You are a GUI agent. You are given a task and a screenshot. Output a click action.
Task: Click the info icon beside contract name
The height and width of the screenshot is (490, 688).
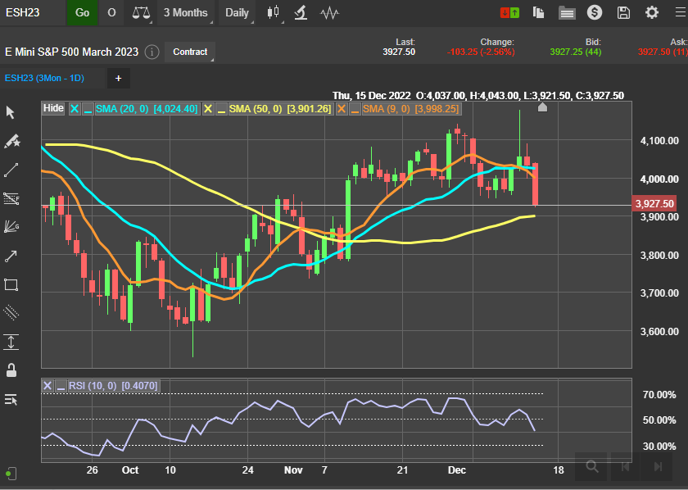[x=152, y=52]
